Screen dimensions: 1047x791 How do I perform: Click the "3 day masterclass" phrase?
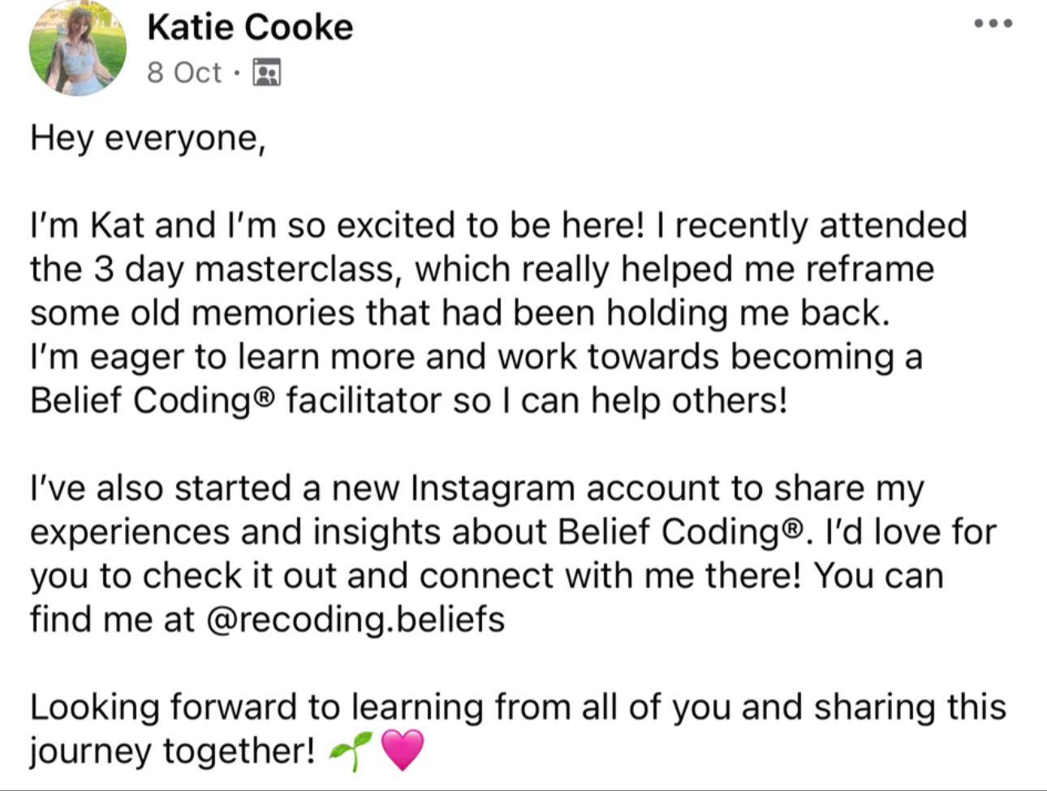pos(244,269)
